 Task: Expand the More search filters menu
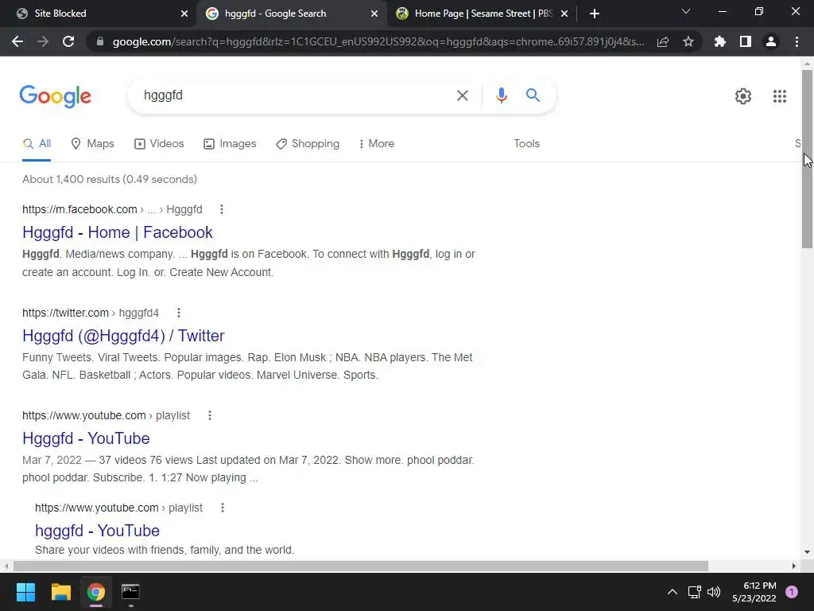376,144
